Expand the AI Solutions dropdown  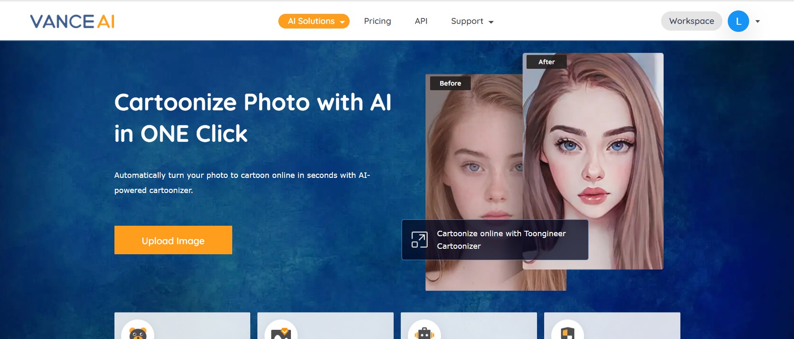[314, 21]
